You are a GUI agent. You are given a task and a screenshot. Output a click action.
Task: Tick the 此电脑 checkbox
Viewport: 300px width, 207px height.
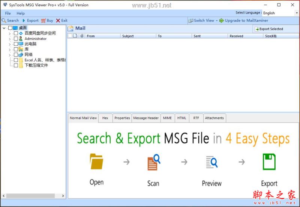point(16,44)
